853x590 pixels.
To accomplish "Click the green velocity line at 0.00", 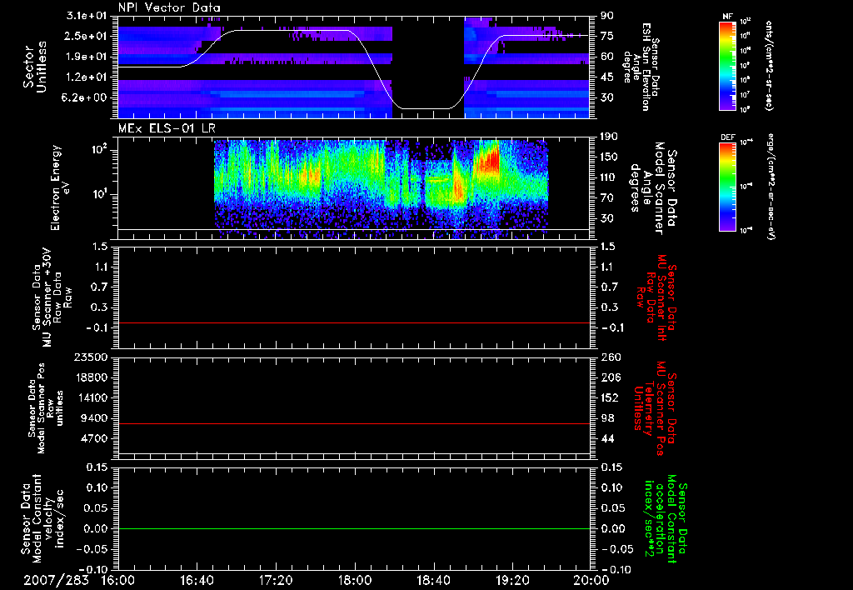I will click(354, 528).
